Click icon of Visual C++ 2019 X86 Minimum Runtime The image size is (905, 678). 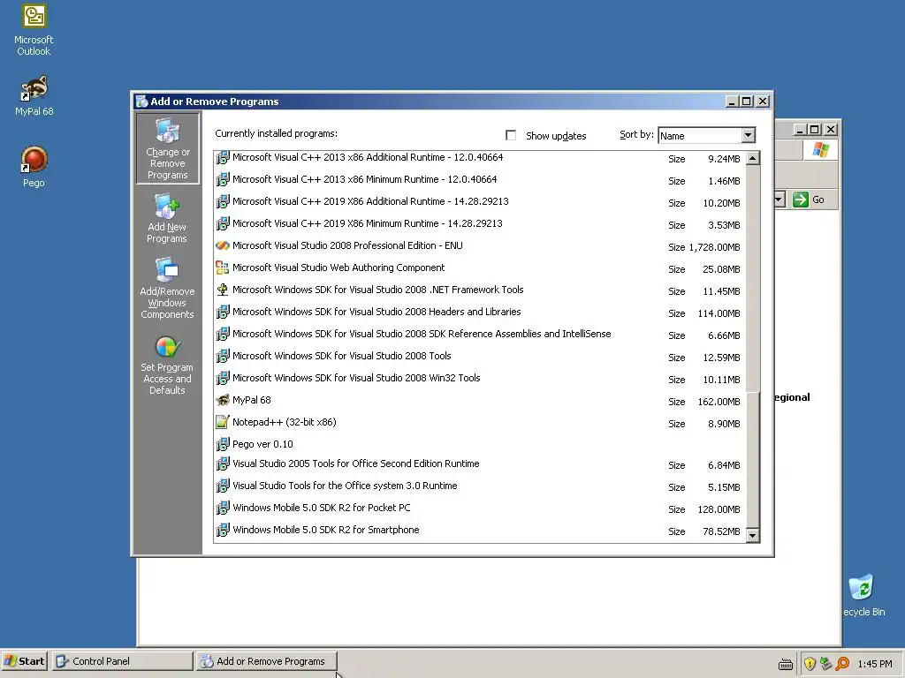tap(222, 223)
